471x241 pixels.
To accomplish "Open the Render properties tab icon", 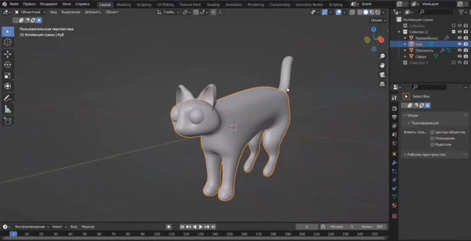I will click(x=394, y=109).
